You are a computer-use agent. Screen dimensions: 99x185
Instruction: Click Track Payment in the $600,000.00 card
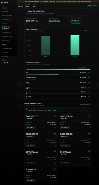[65, 145]
